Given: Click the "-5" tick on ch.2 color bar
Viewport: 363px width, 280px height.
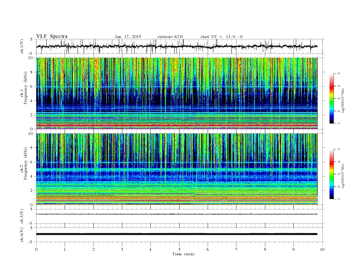Looking at the screenshot, I should [x=338, y=174].
